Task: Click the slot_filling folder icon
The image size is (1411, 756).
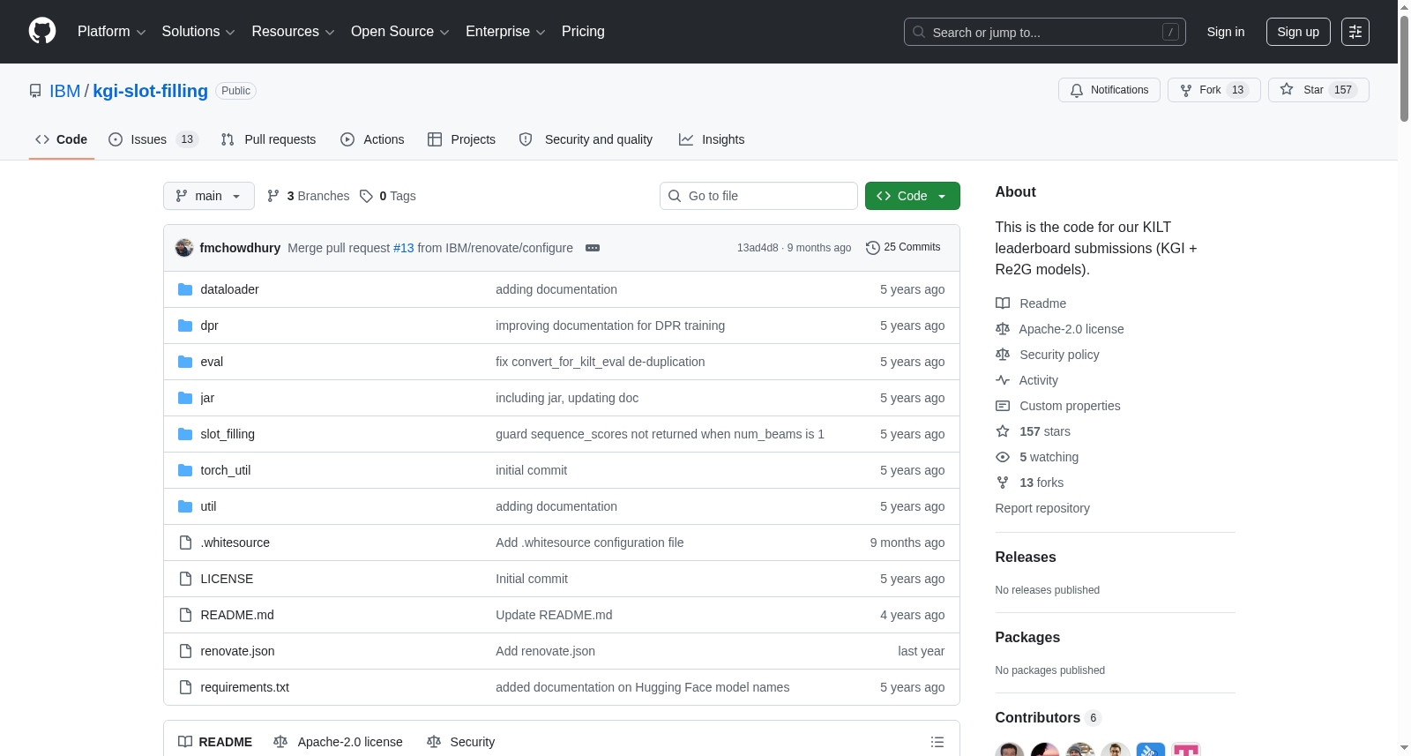Action: click(x=185, y=434)
